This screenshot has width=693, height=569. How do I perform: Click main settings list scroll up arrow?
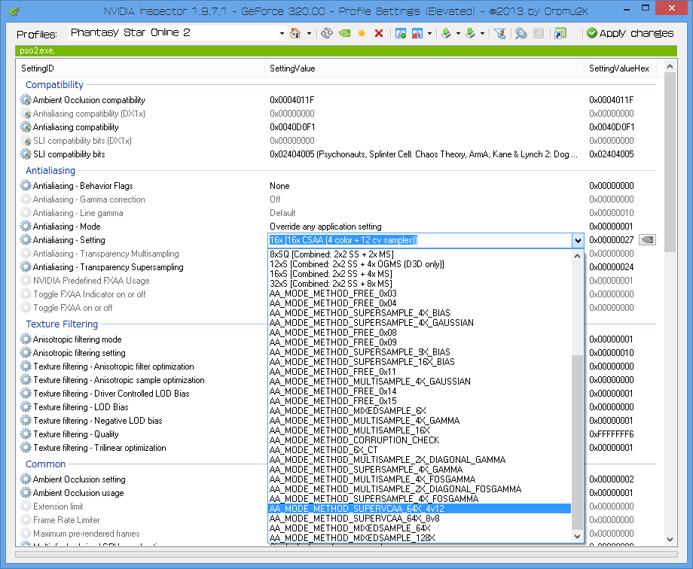(x=670, y=66)
